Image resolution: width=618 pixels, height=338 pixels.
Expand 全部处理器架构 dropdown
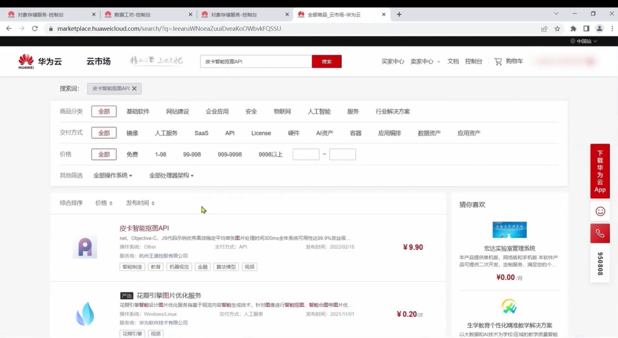click(171, 176)
